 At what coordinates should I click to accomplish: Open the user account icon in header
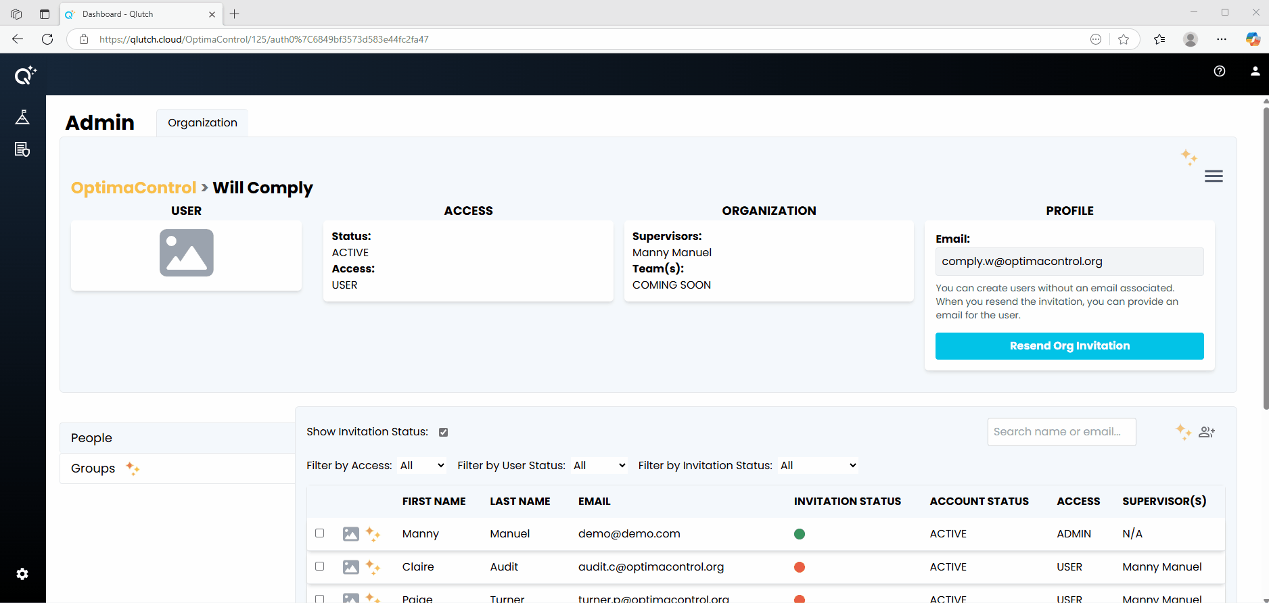tap(1255, 71)
